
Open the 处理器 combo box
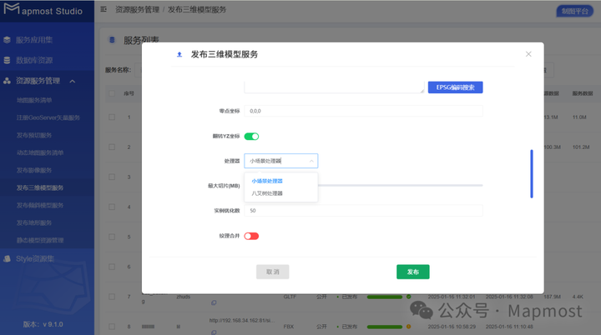(x=281, y=161)
